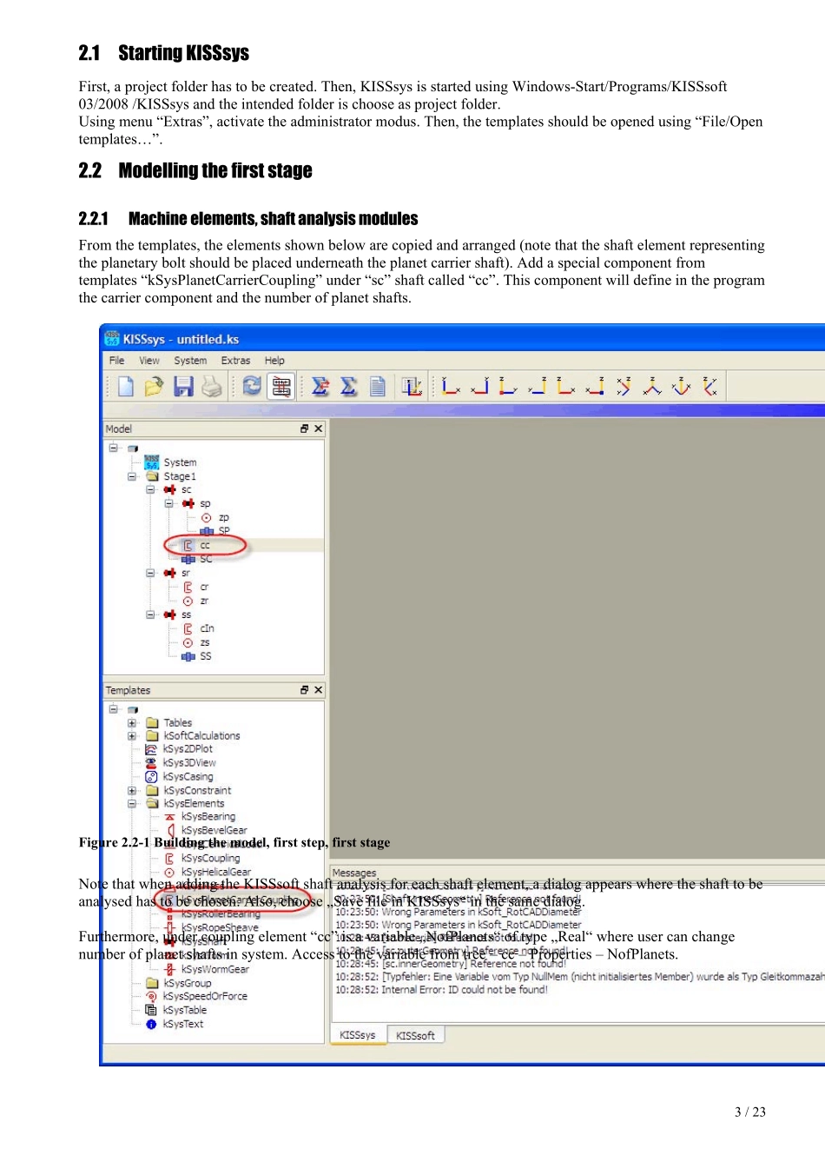Click the Open folder toolbar icon
The image size is (825, 1169).
coord(154,387)
